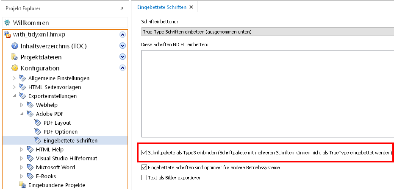Click the Willkommen gear icon

tap(7, 22)
